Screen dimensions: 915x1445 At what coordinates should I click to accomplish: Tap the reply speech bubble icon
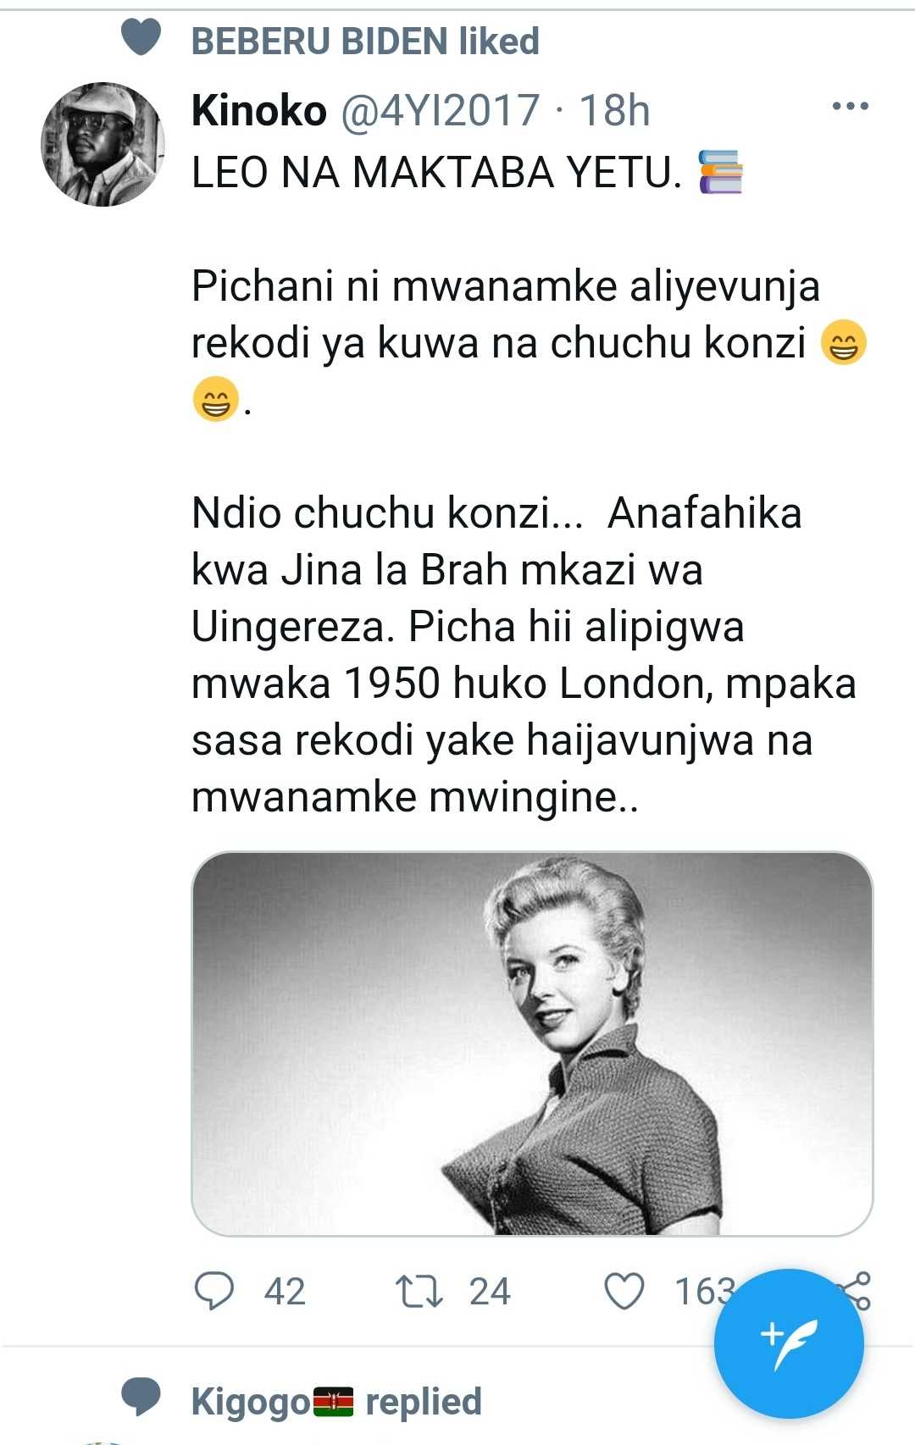click(214, 1292)
